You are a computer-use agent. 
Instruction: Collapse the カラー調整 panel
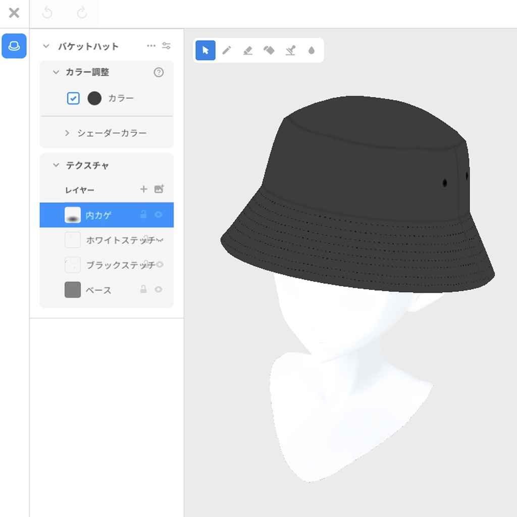[56, 72]
